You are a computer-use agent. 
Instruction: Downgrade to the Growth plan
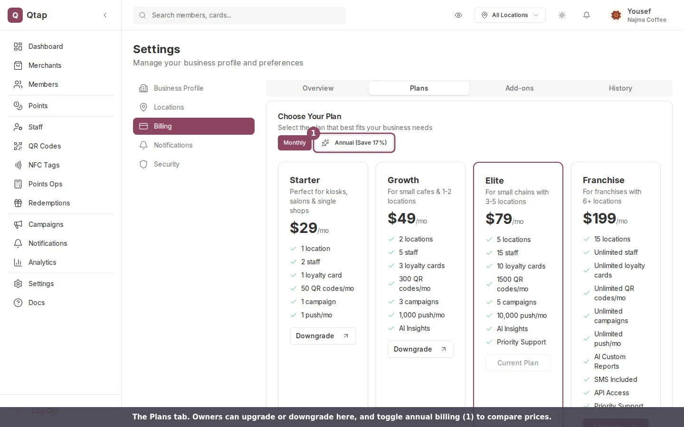pyautogui.click(x=420, y=349)
